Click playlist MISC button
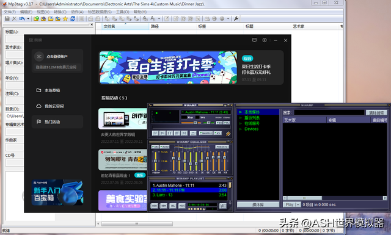This screenshot has height=235, width=391. pyautogui.click(x=182, y=206)
